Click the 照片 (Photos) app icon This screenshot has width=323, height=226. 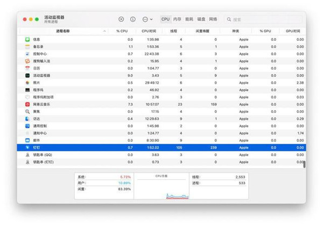pyautogui.click(x=27, y=82)
